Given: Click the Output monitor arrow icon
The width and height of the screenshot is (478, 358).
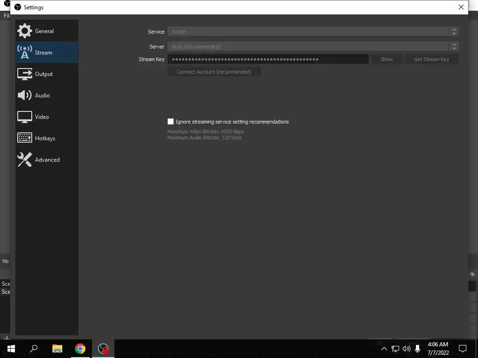Looking at the screenshot, I should 24,74.
